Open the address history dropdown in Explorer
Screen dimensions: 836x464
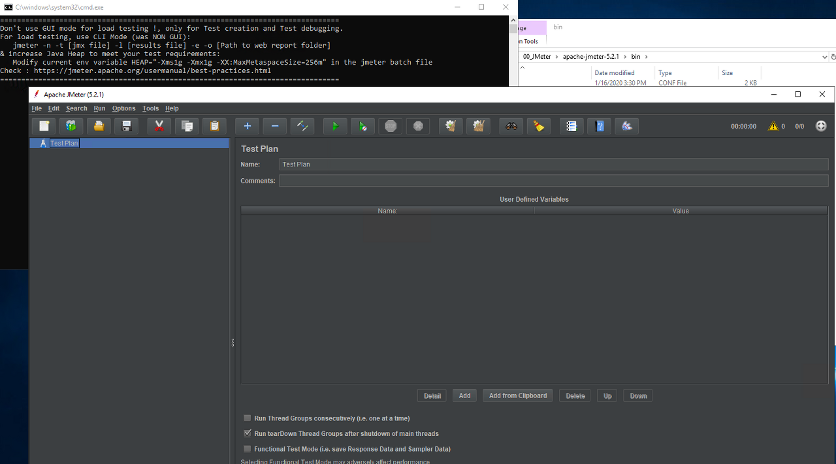[x=825, y=57]
